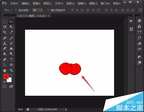Select the Dodge tool
This screenshot has width=144, height=112.
point(11,54)
